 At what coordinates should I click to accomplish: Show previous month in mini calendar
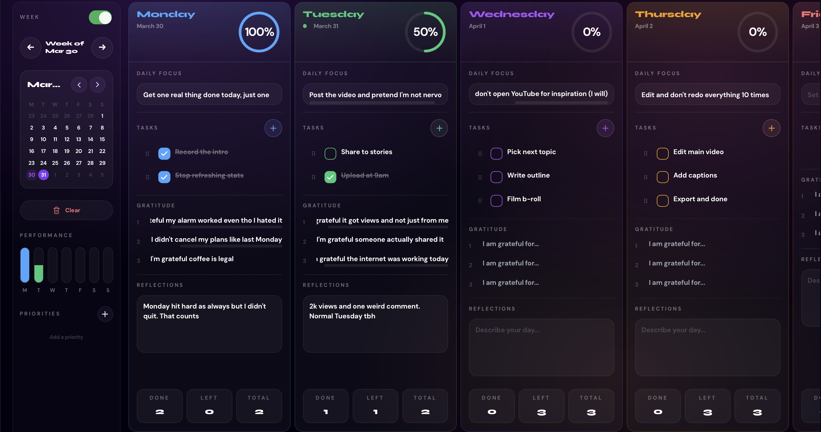[x=79, y=85]
